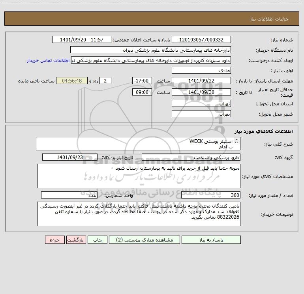Click the پاسخ به نیاز button
The height and width of the screenshot is (294, 304).
(211, 240)
